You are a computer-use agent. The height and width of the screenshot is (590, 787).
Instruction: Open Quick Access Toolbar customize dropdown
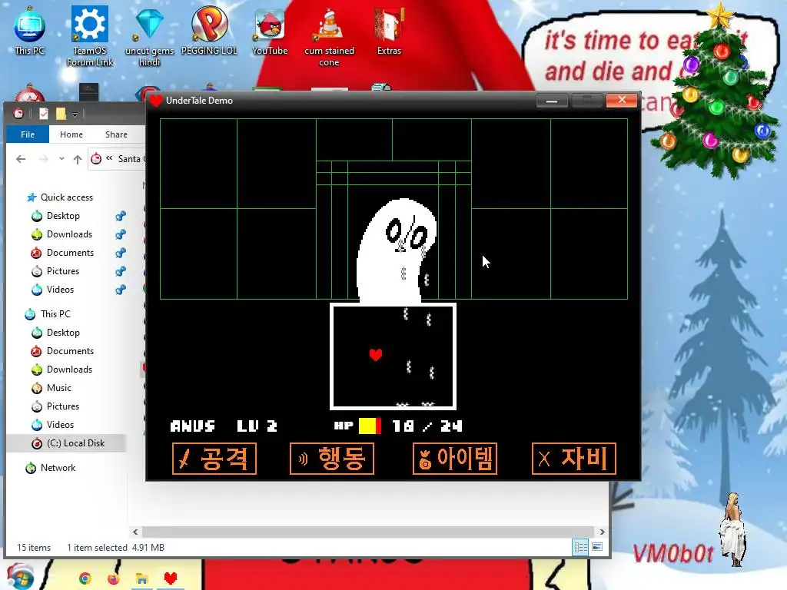pos(75,114)
